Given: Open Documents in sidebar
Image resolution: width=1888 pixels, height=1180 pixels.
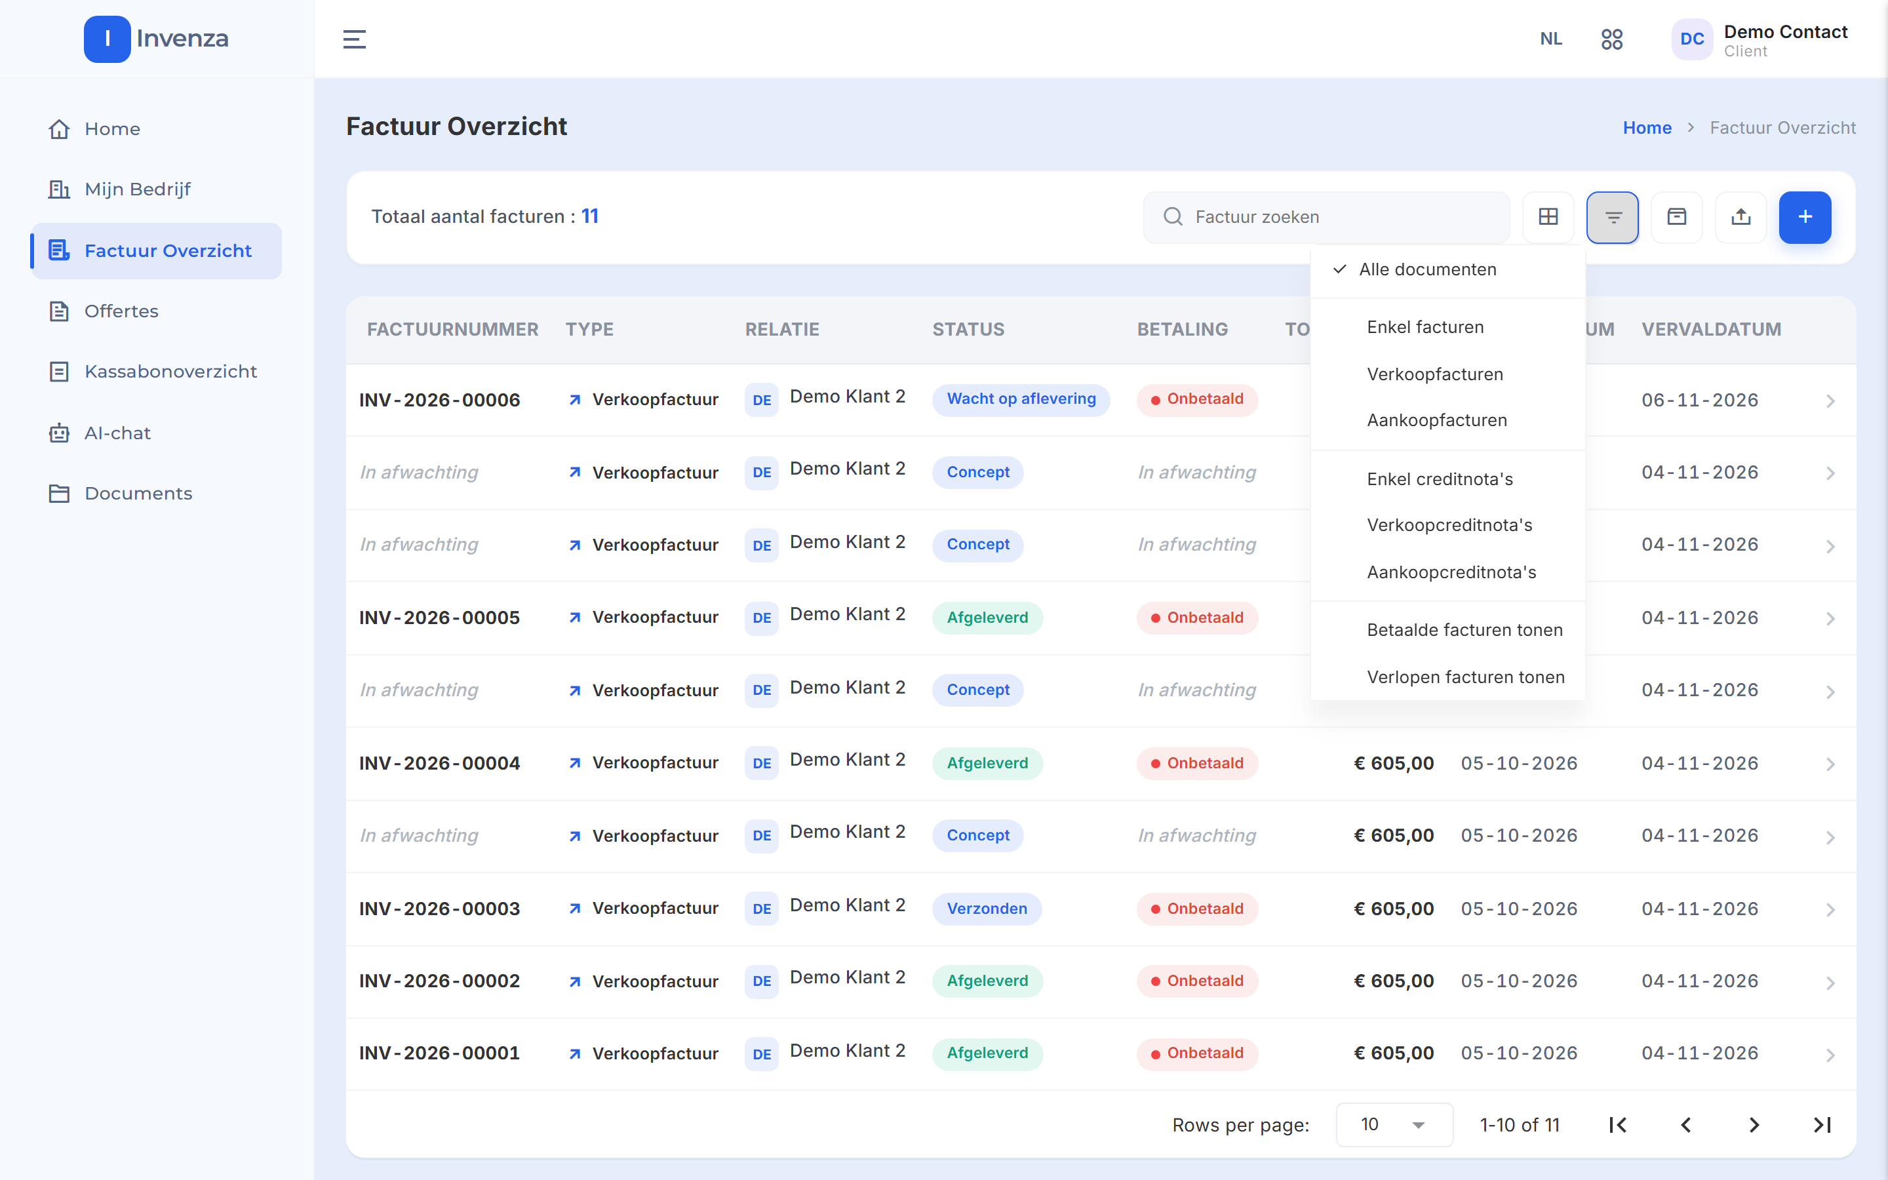Looking at the screenshot, I should pyautogui.click(x=156, y=493).
